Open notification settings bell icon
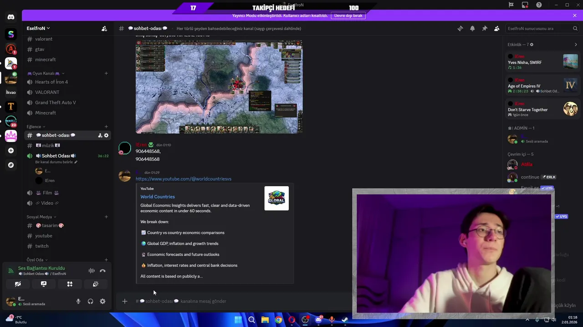Viewport: 583px width, 327px height. point(472,28)
